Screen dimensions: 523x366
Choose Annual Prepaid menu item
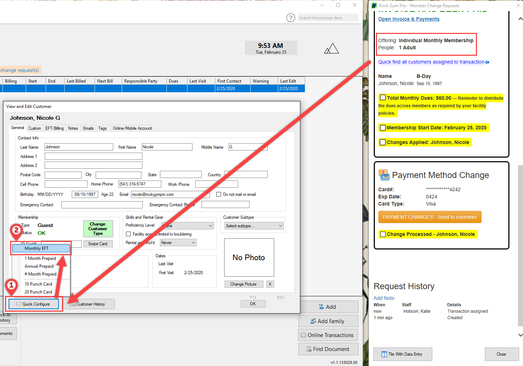pos(41,266)
